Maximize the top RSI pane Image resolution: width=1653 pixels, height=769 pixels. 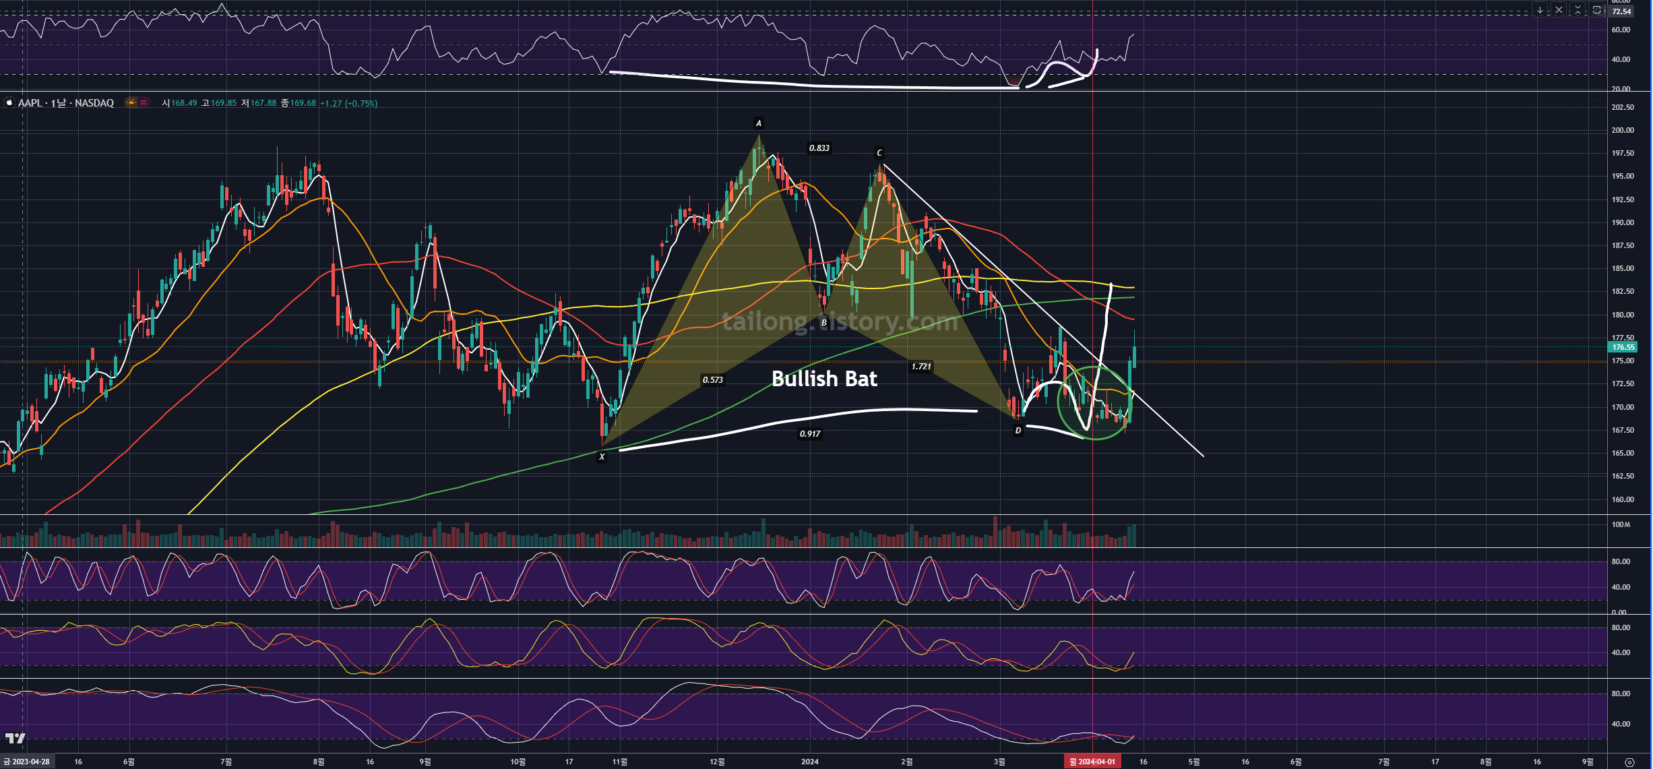pos(1596,10)
